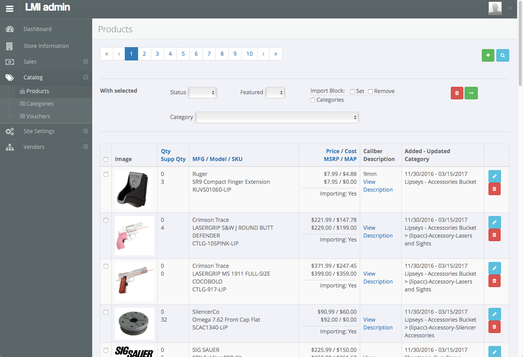523x357 pixels.
Task: Go to the first page of products
Action: [x=107, y=54]
